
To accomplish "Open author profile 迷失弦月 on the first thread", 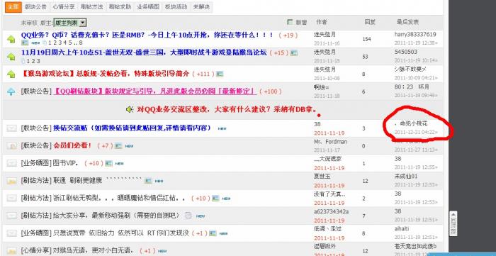I will tap(325, 34).
